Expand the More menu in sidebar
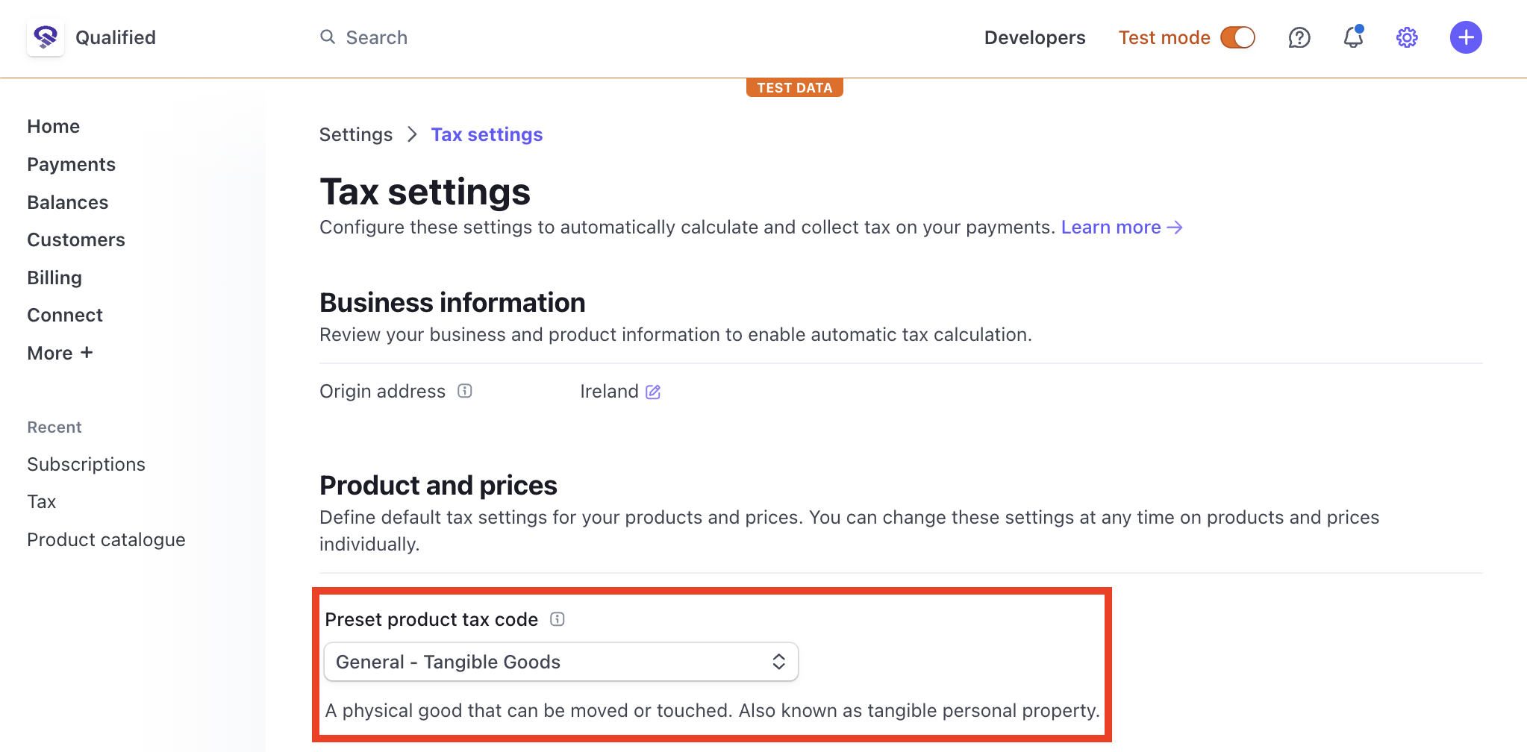Image resolution: width=1527 pixels, height=752 pixels. click(x=60, y=353)
